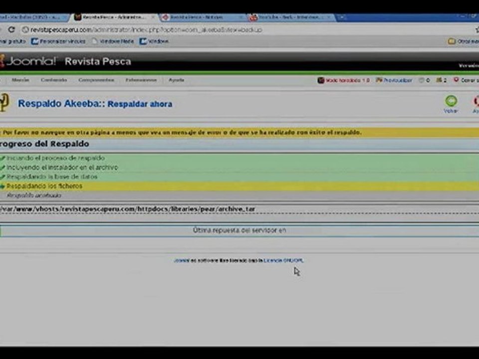Click the Revista Pesca site title

click(x=98, y=61)
